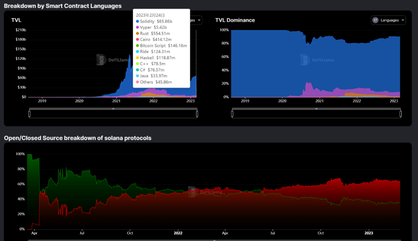
Task: Click the right range handle of TVL Dominance slider
Action: (400, 114)
